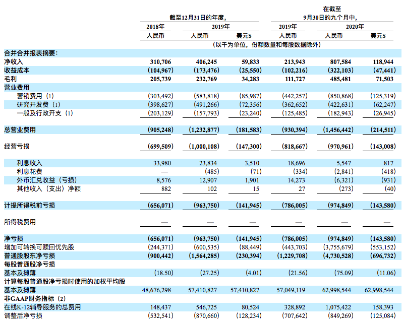The image size is (403, 324).
Task: Click the 毛利 row label
Action: tap(10, 78)
